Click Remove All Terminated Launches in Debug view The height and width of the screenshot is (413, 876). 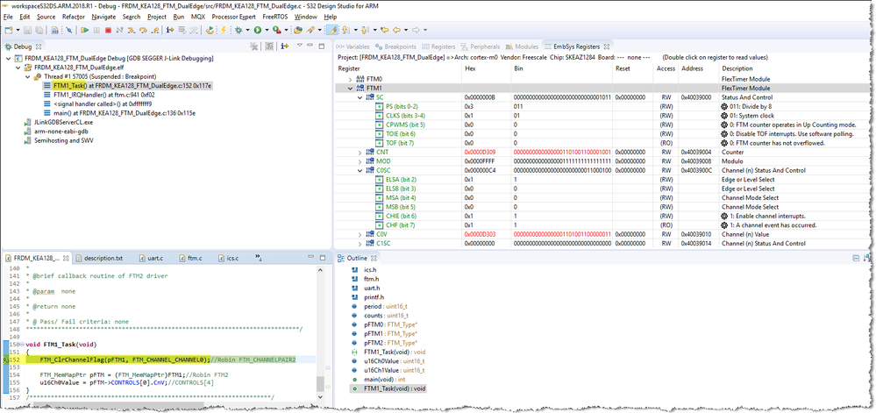click(x=253, y=46)
